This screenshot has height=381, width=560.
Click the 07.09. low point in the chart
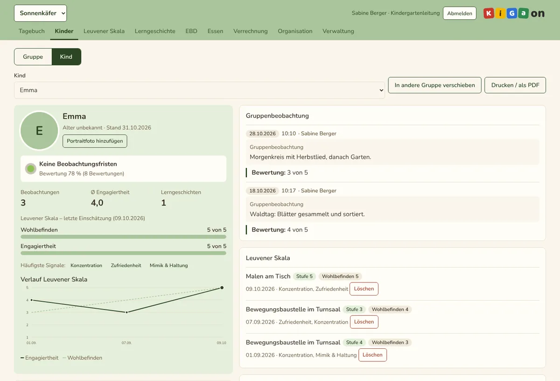pyautogui.click(x=126, y=312)
